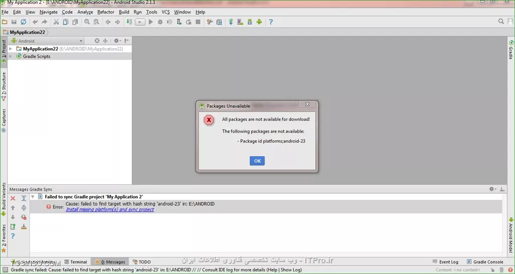Open the Android Device Monitor icon
This screenshot has width=515, height=274.
pyautogui.click(x=259, y=22)
